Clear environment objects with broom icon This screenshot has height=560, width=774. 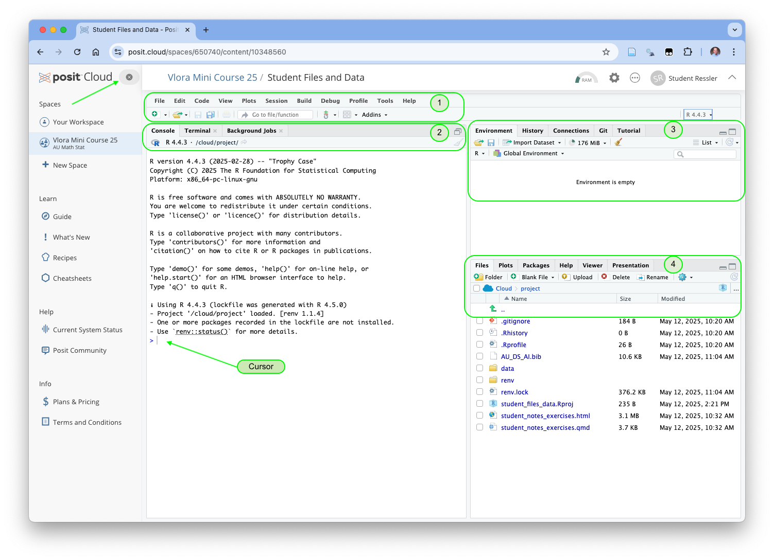pos(618,142)
